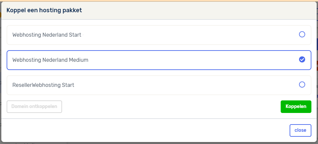Viewport: 318px width, 144px height.
Task: Choose the ResellerWebhosting Start radio circle
Action: tap(302, 85)
